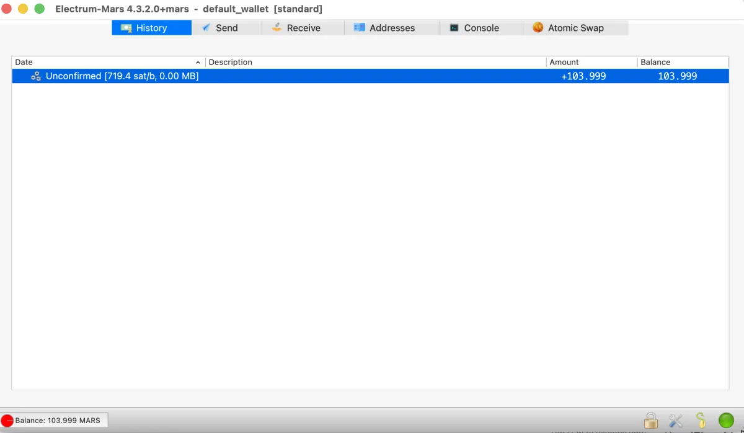Screen dimensions: 744x433
Task: Click the green network status circle
Action: (x=726, y=421)
